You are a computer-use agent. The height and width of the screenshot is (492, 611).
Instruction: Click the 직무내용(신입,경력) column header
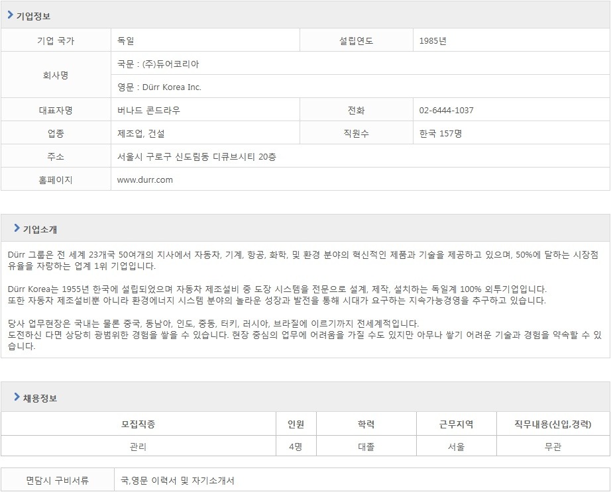click(553, 424)
